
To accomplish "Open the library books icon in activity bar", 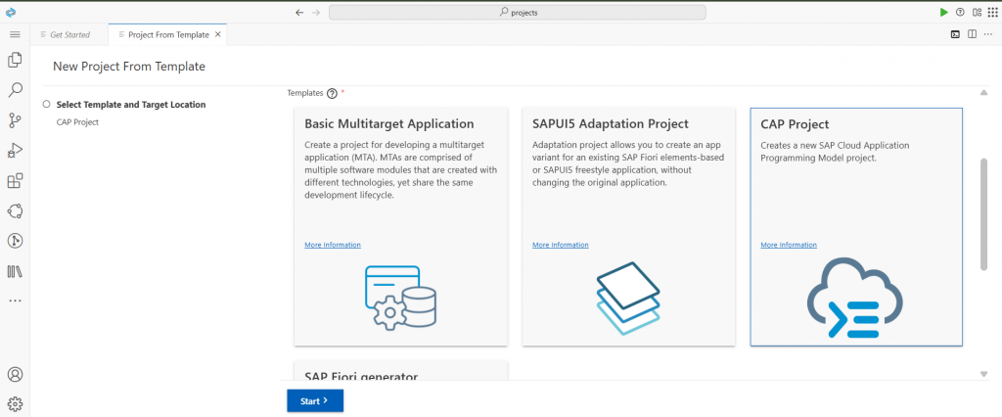I will click(x=15, y=271).
